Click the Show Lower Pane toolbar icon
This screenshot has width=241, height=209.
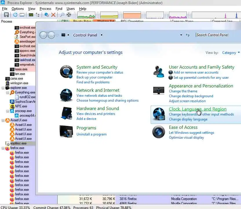(x=22, y=15)
